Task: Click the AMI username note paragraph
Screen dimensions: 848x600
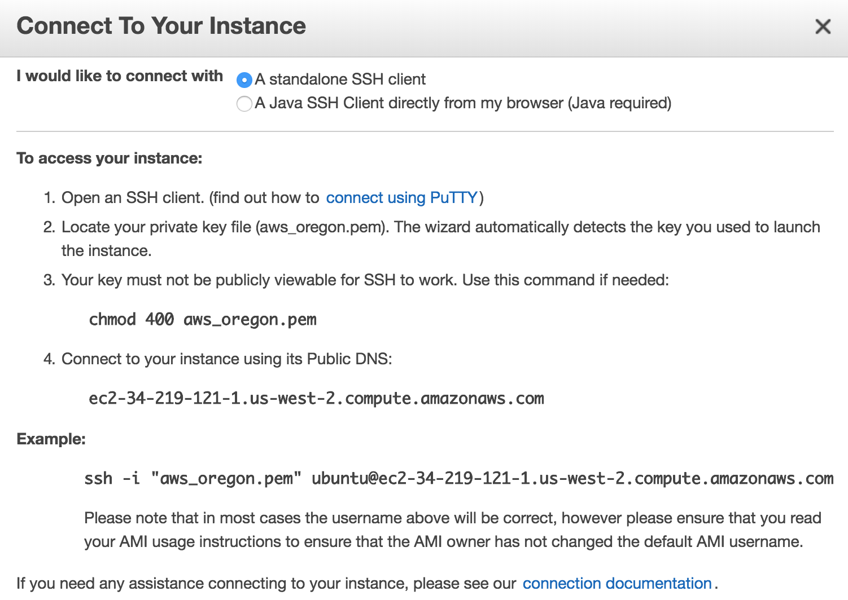Action: pyautogui.click(x=453, y=530)
